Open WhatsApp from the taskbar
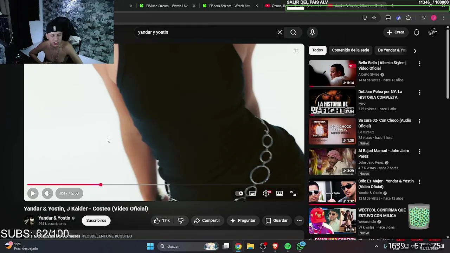The width and height of the screenshot is (450, 253). point(300,246)
